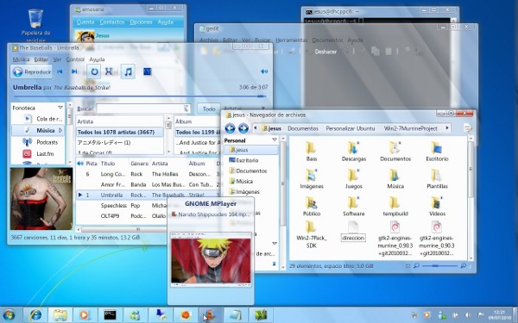The height and width of the screenshot is (323, 518).
Task: Open the Ayuda menu in Rhythmbox
Action: pyautogui.click(x=97, y=59)
